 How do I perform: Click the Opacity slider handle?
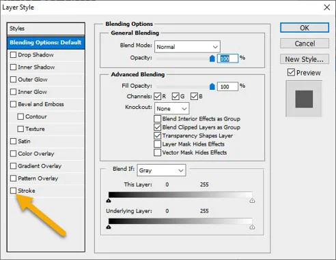click(212, 59)
